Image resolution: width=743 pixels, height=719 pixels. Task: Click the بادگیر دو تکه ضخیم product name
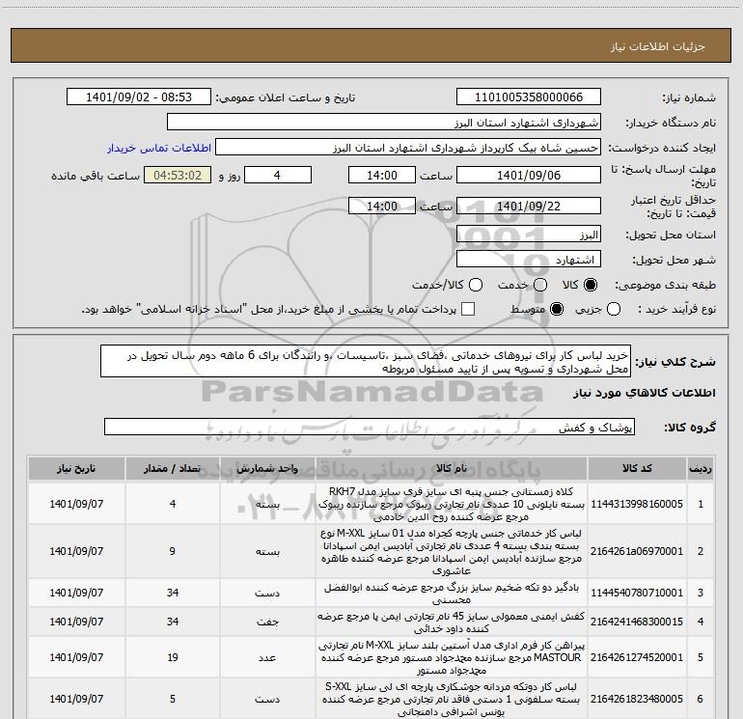coord(452,593)
